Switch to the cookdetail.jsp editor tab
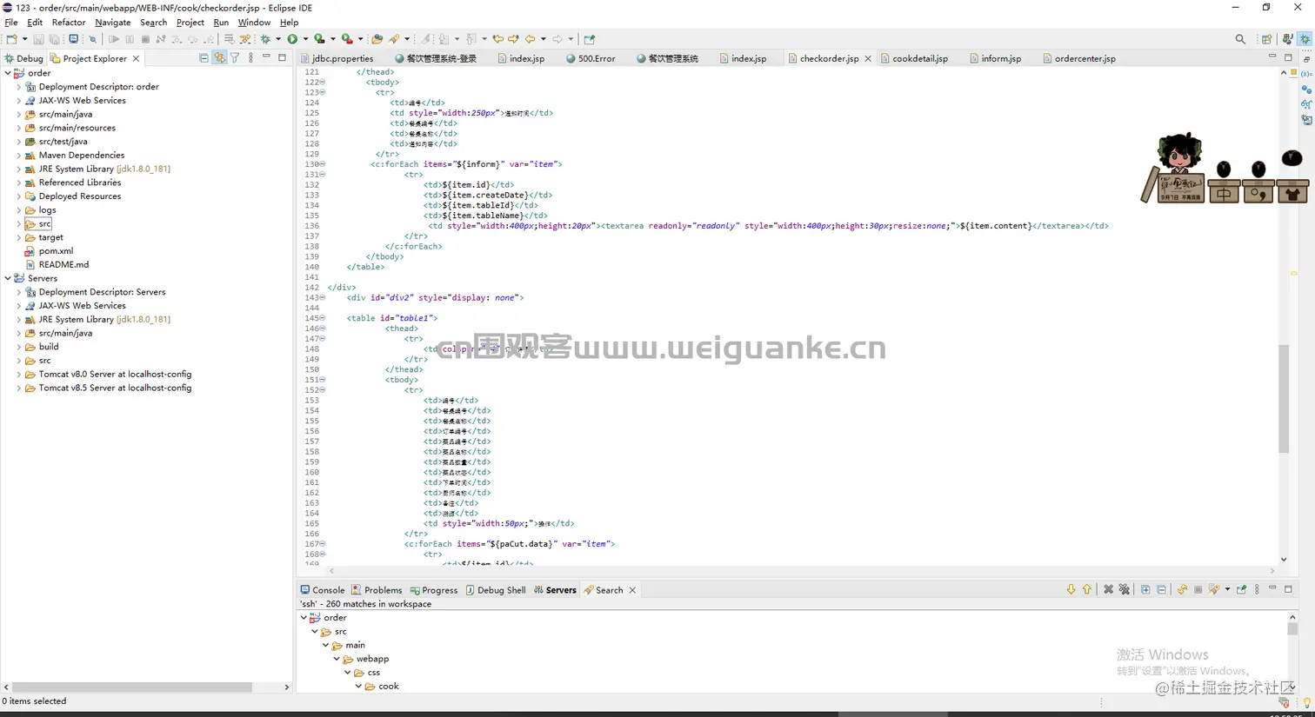 click(914, 58)
